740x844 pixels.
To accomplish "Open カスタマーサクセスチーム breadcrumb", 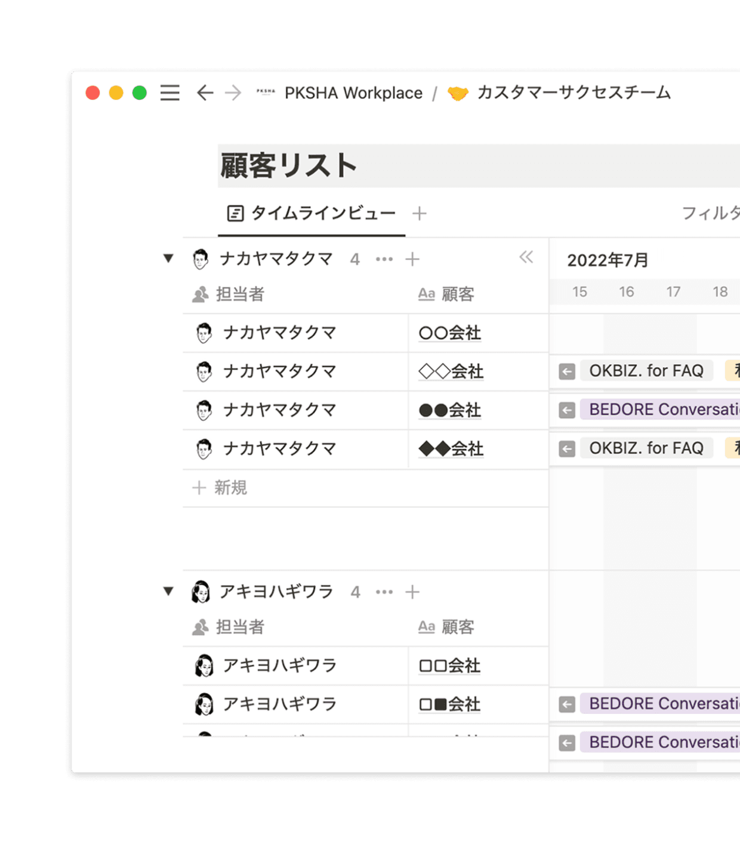I will [573, 93].
